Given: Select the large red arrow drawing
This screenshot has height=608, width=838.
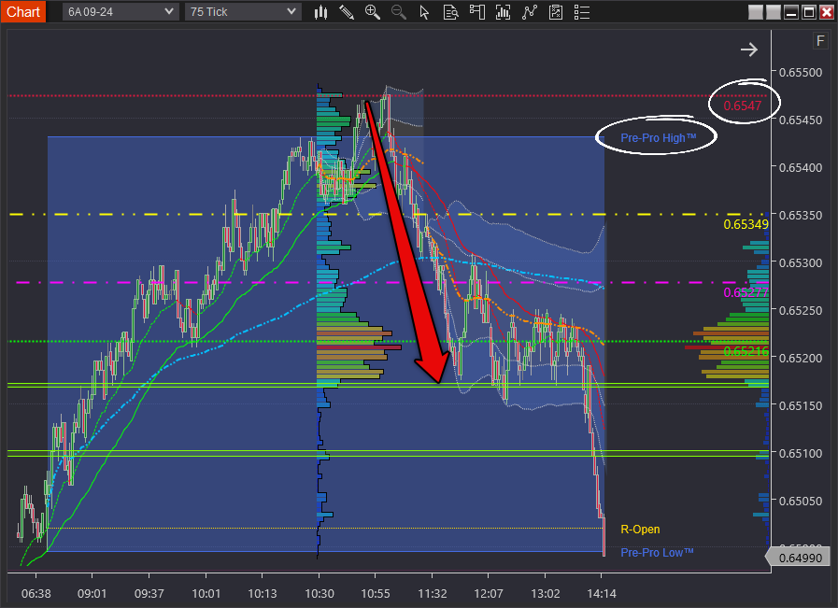Looking at the screenshot, I should tap(405, 244).
